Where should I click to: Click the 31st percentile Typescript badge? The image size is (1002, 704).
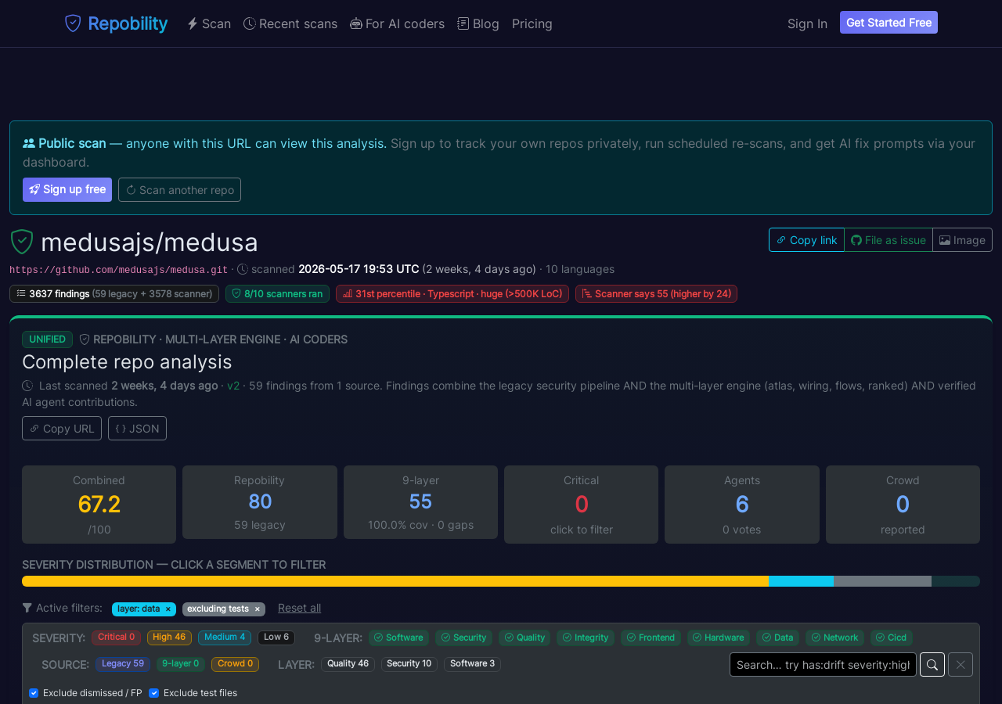coord(452,293)
